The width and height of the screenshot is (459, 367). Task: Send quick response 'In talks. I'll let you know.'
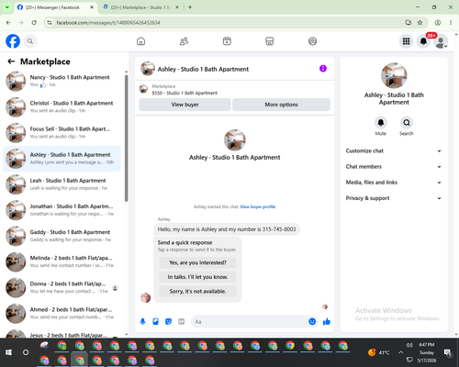197,277
